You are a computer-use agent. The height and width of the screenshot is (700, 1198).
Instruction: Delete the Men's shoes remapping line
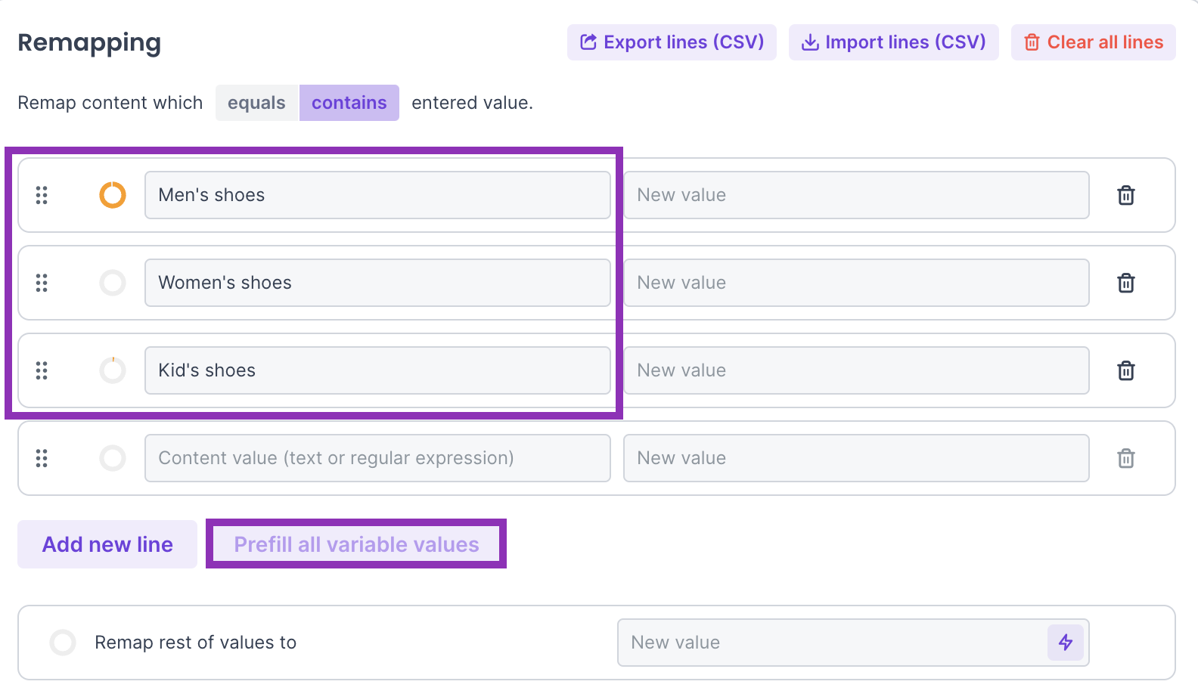click(x=1126, y=195)
